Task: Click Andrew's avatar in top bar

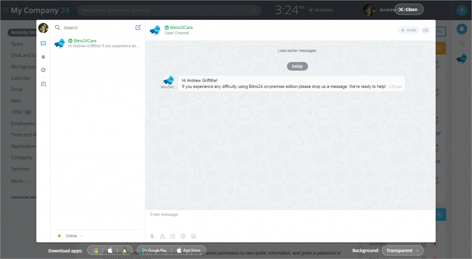Action: tap(369, 10)
